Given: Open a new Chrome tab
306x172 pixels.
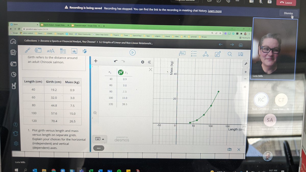Looking at the screenshot, I should click(104, 26).
